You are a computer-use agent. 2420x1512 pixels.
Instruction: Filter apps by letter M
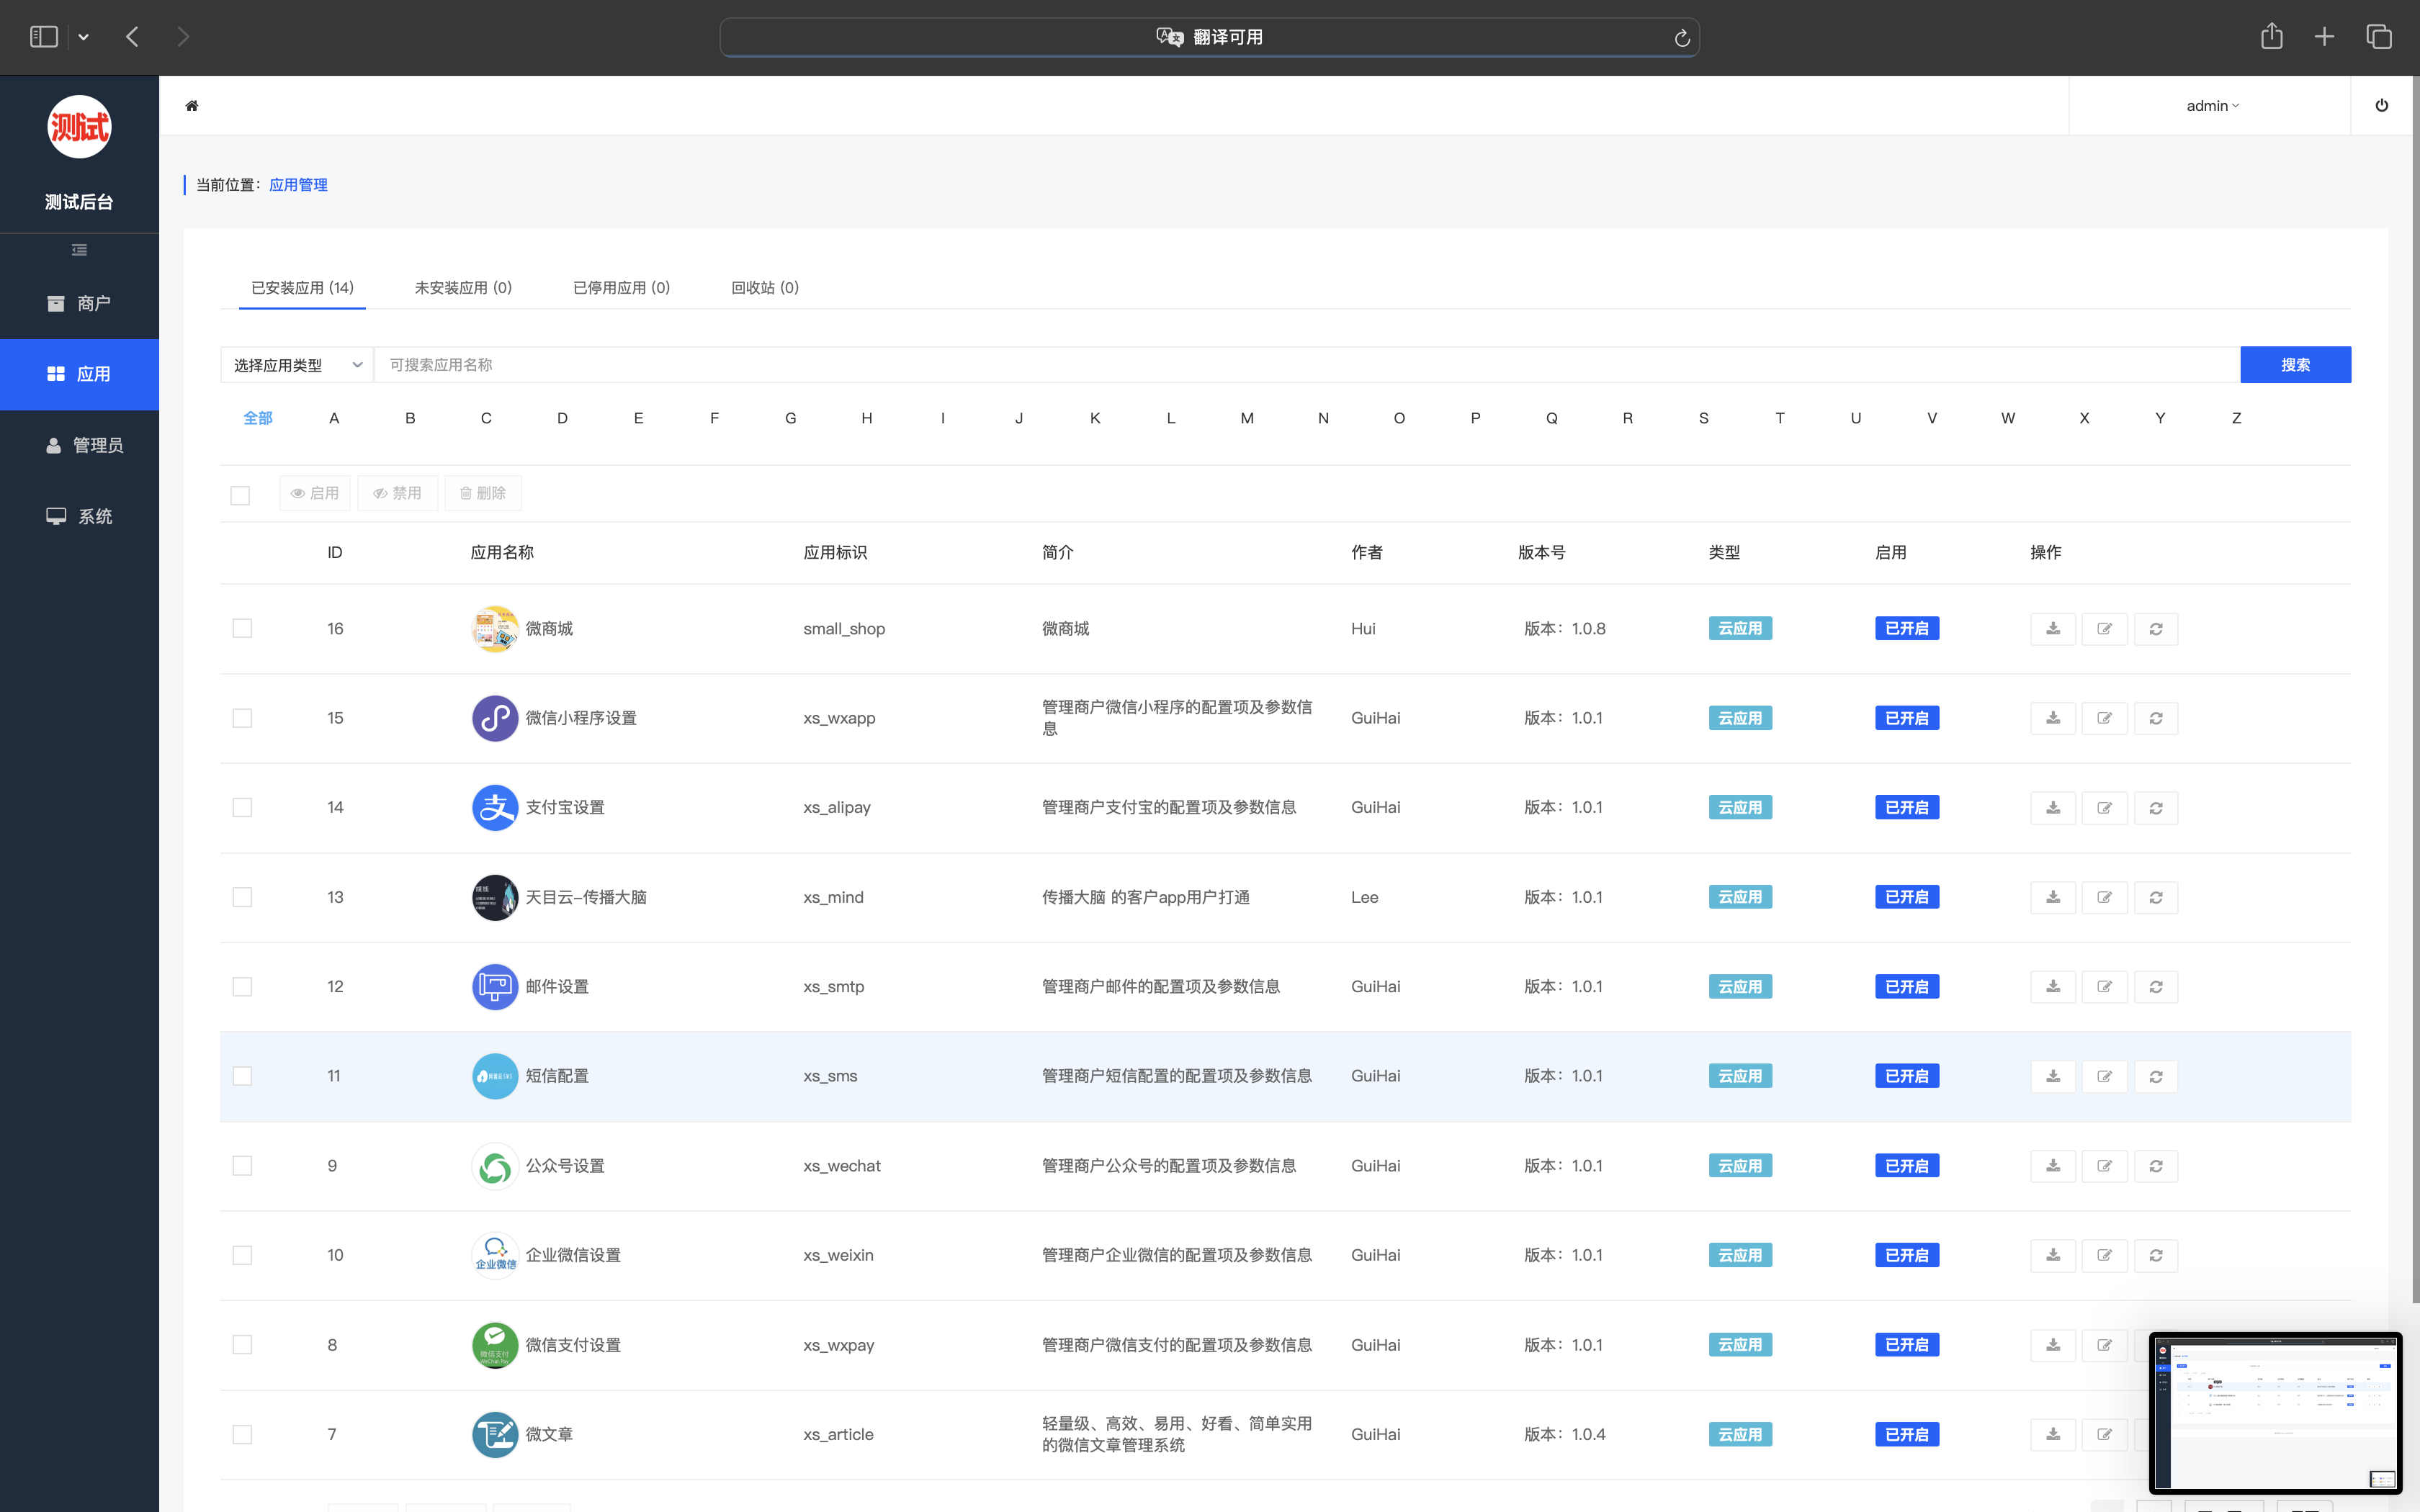coord(1247,418)
